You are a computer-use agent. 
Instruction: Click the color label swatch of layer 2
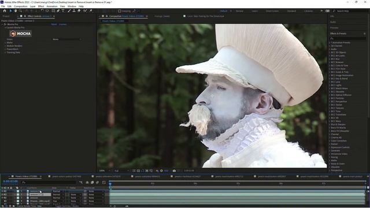[x=18, y=195]
